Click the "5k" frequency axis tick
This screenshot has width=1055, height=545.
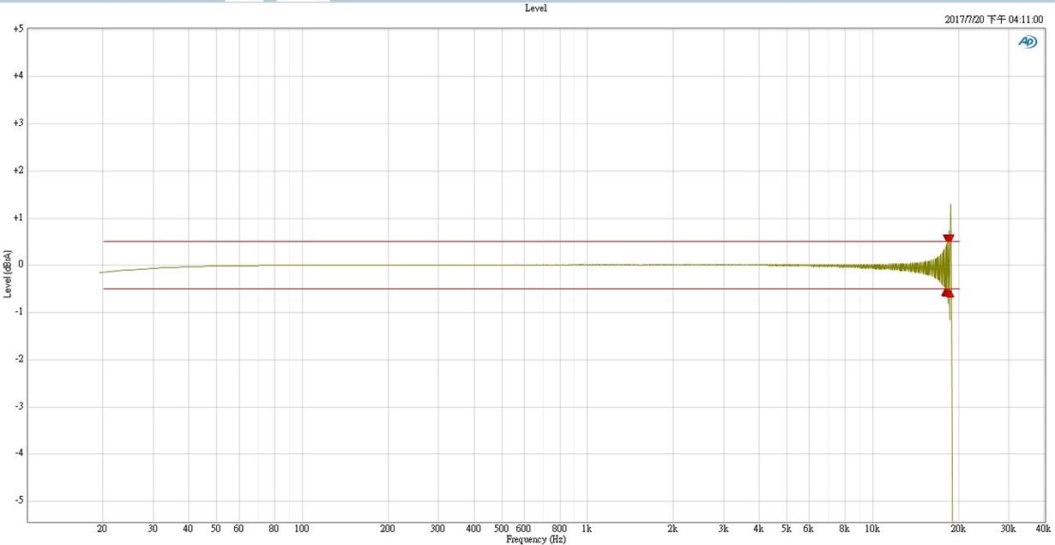click(x=787, y=529)
